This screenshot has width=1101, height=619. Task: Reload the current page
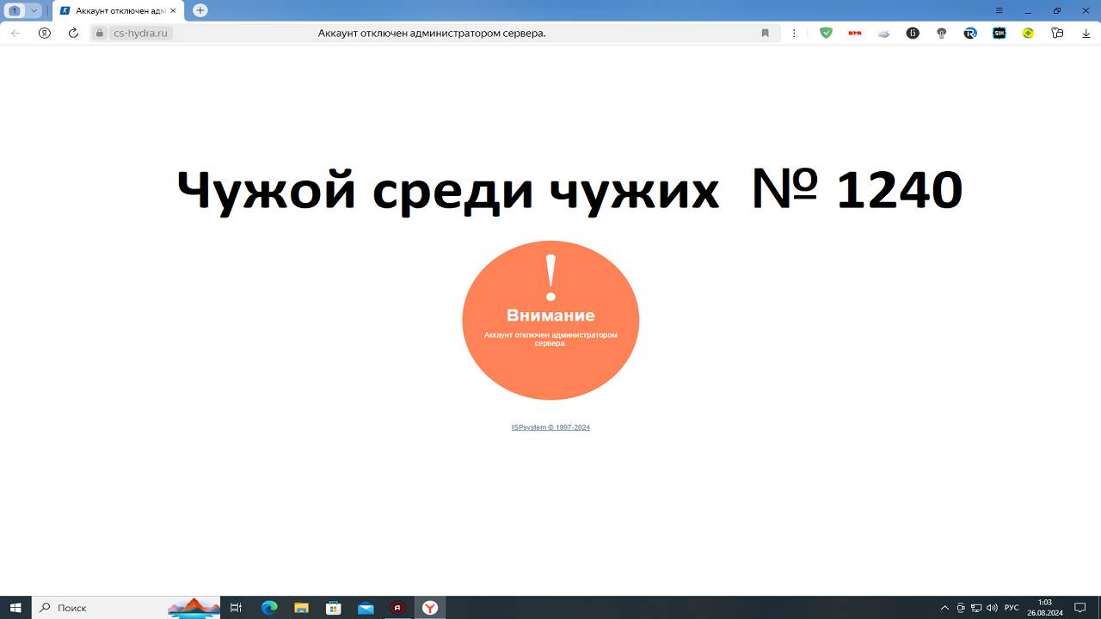click(73, 33)
